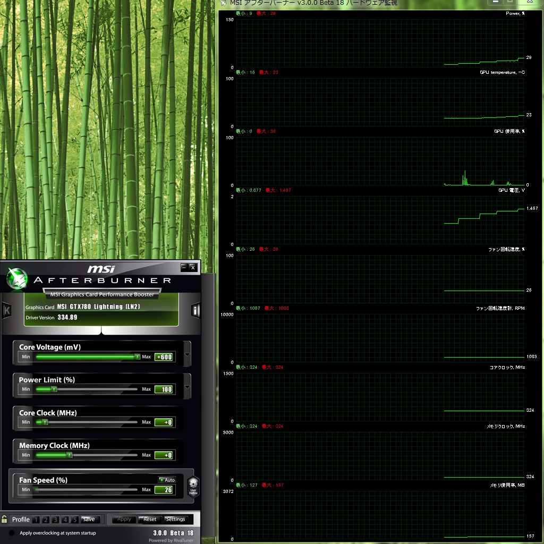This screenshot has height=544, width=544.
Task: Toggle apply overclocking at system startup
Action: pos(12,533)
